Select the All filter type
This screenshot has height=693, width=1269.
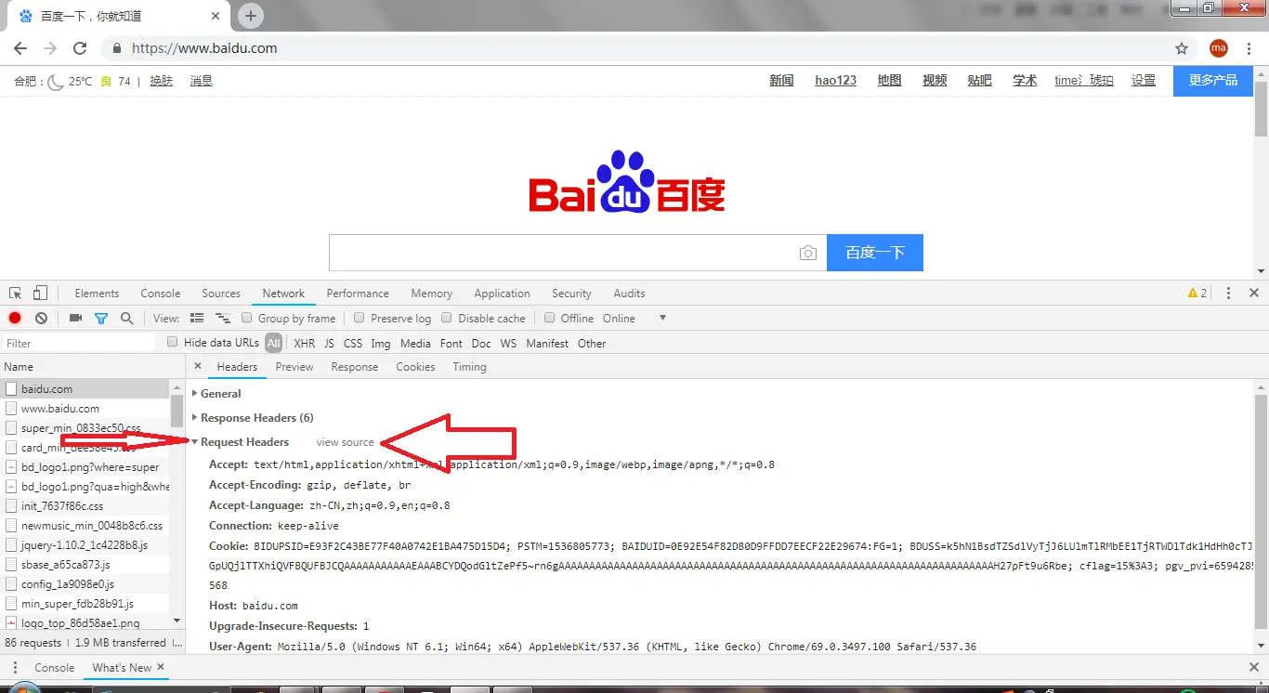click(273, 344)
